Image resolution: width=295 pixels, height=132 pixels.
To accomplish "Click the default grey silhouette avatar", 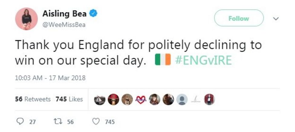I will pyautogui.click(x=182, y=99).
